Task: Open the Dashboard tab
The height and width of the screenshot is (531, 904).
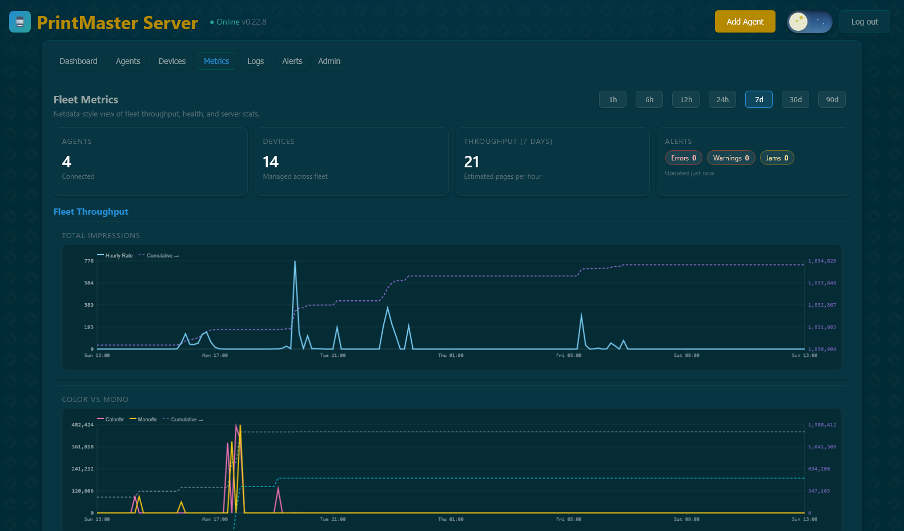Action: tap(78, 61)
